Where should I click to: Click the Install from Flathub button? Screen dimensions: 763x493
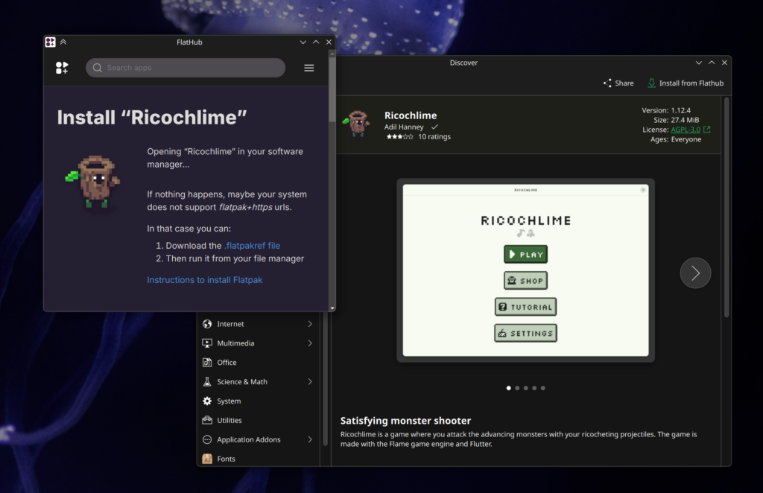tap(685, 83)
